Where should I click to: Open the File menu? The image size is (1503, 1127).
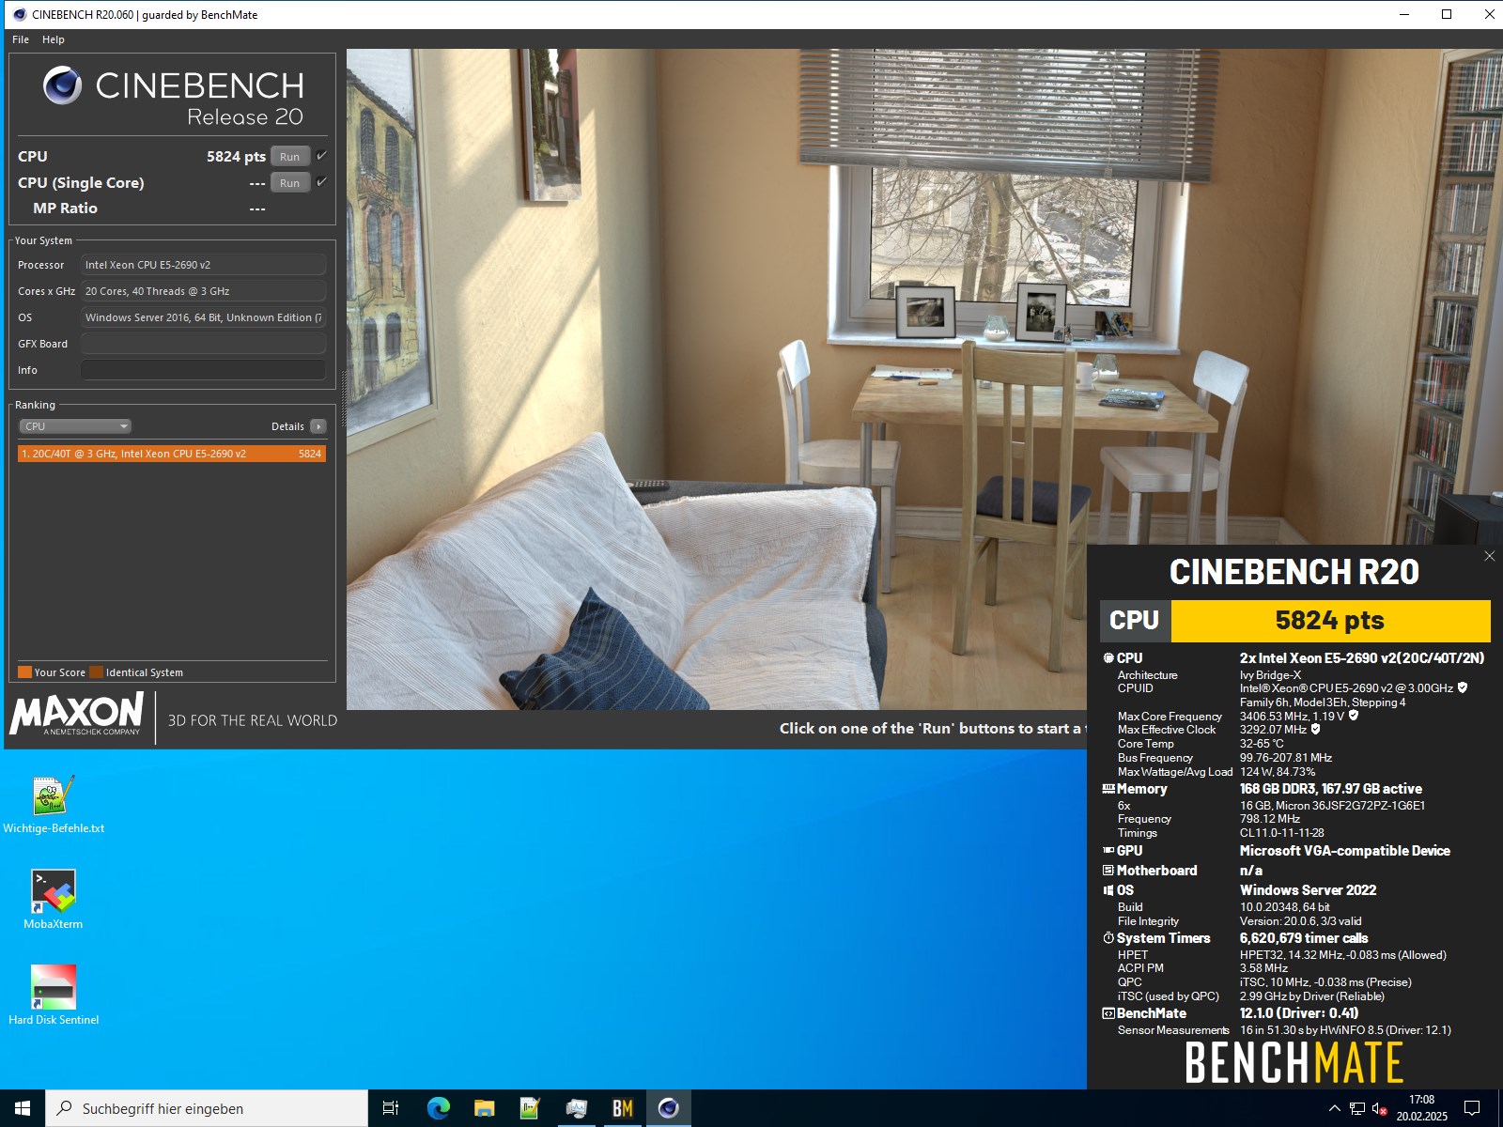(x=21, y=39)
